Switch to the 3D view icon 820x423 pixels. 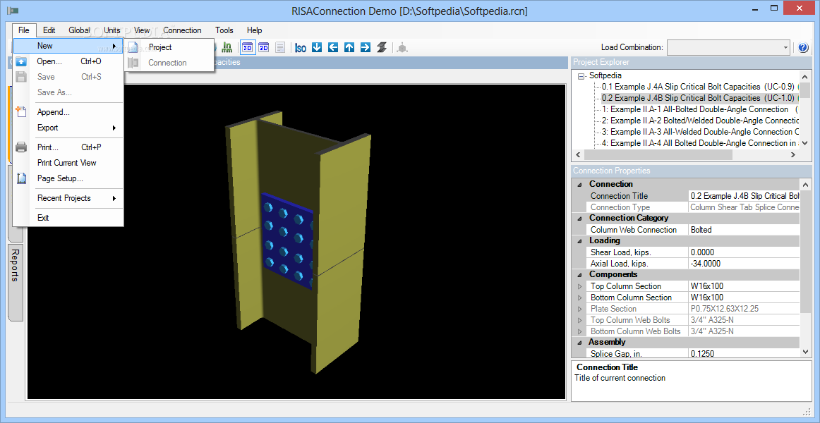click(247, 47)
